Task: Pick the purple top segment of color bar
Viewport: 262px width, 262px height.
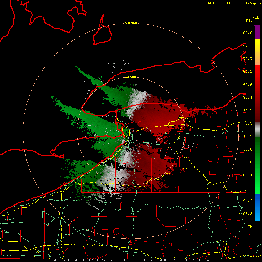Action: point(257,32)
